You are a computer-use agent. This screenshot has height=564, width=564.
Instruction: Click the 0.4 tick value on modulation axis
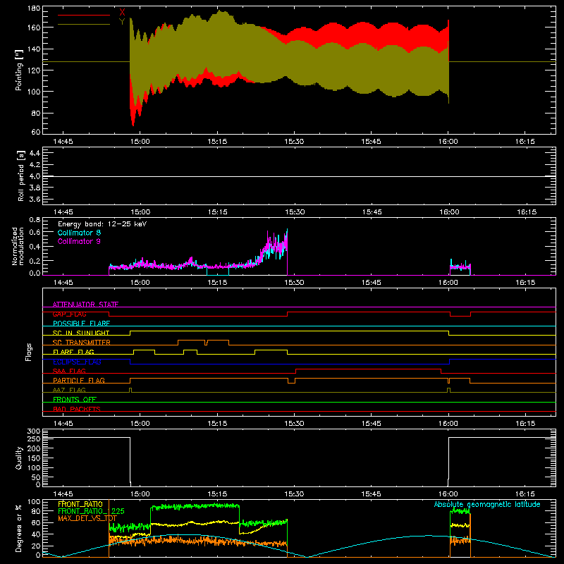pos(35,247)
